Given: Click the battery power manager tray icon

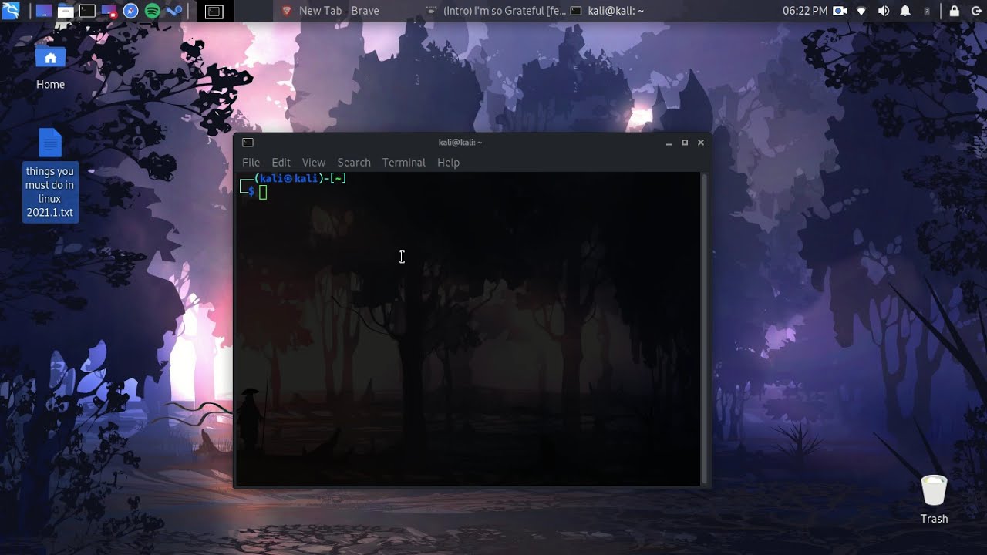Looking at the screenshot, I should pyautogui.click(x=927, y=11).
